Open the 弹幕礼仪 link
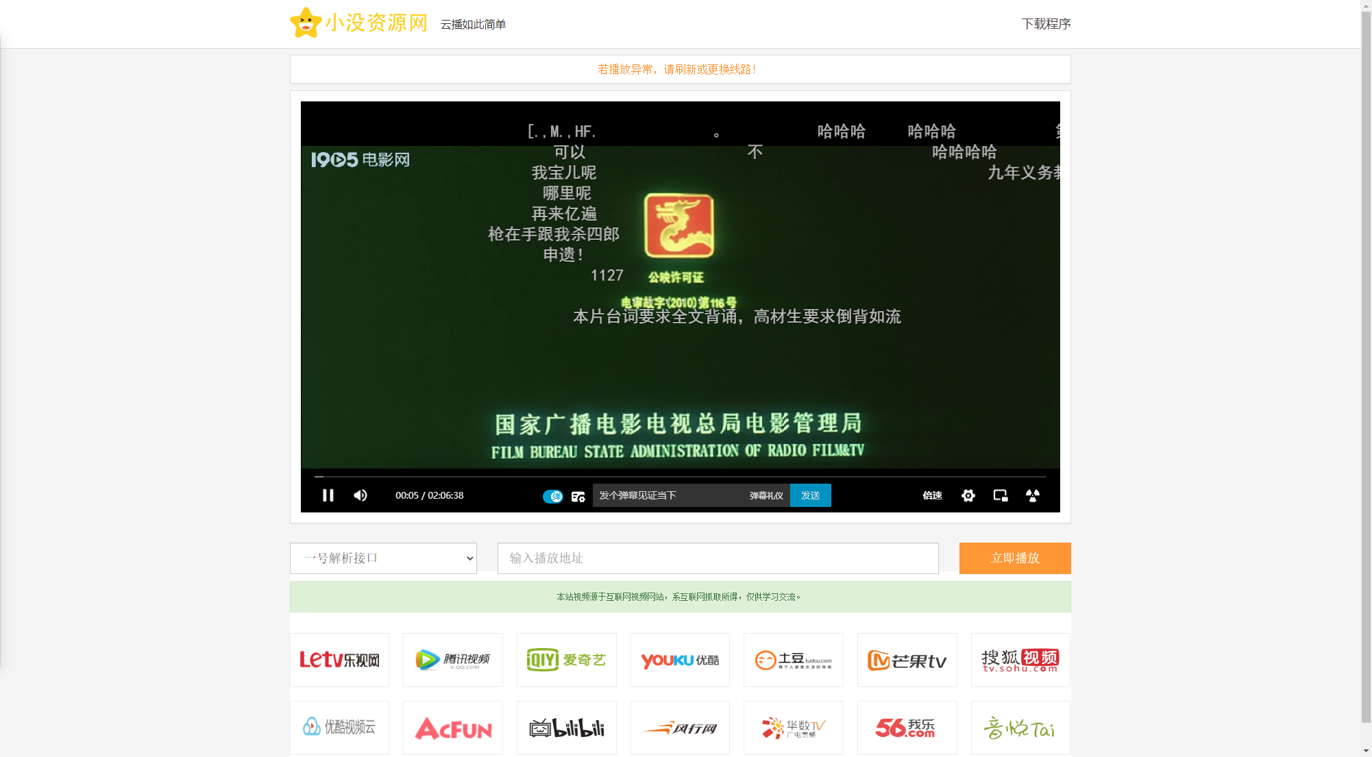Viewport: 1372px width, 757px height. coord(766,496)
